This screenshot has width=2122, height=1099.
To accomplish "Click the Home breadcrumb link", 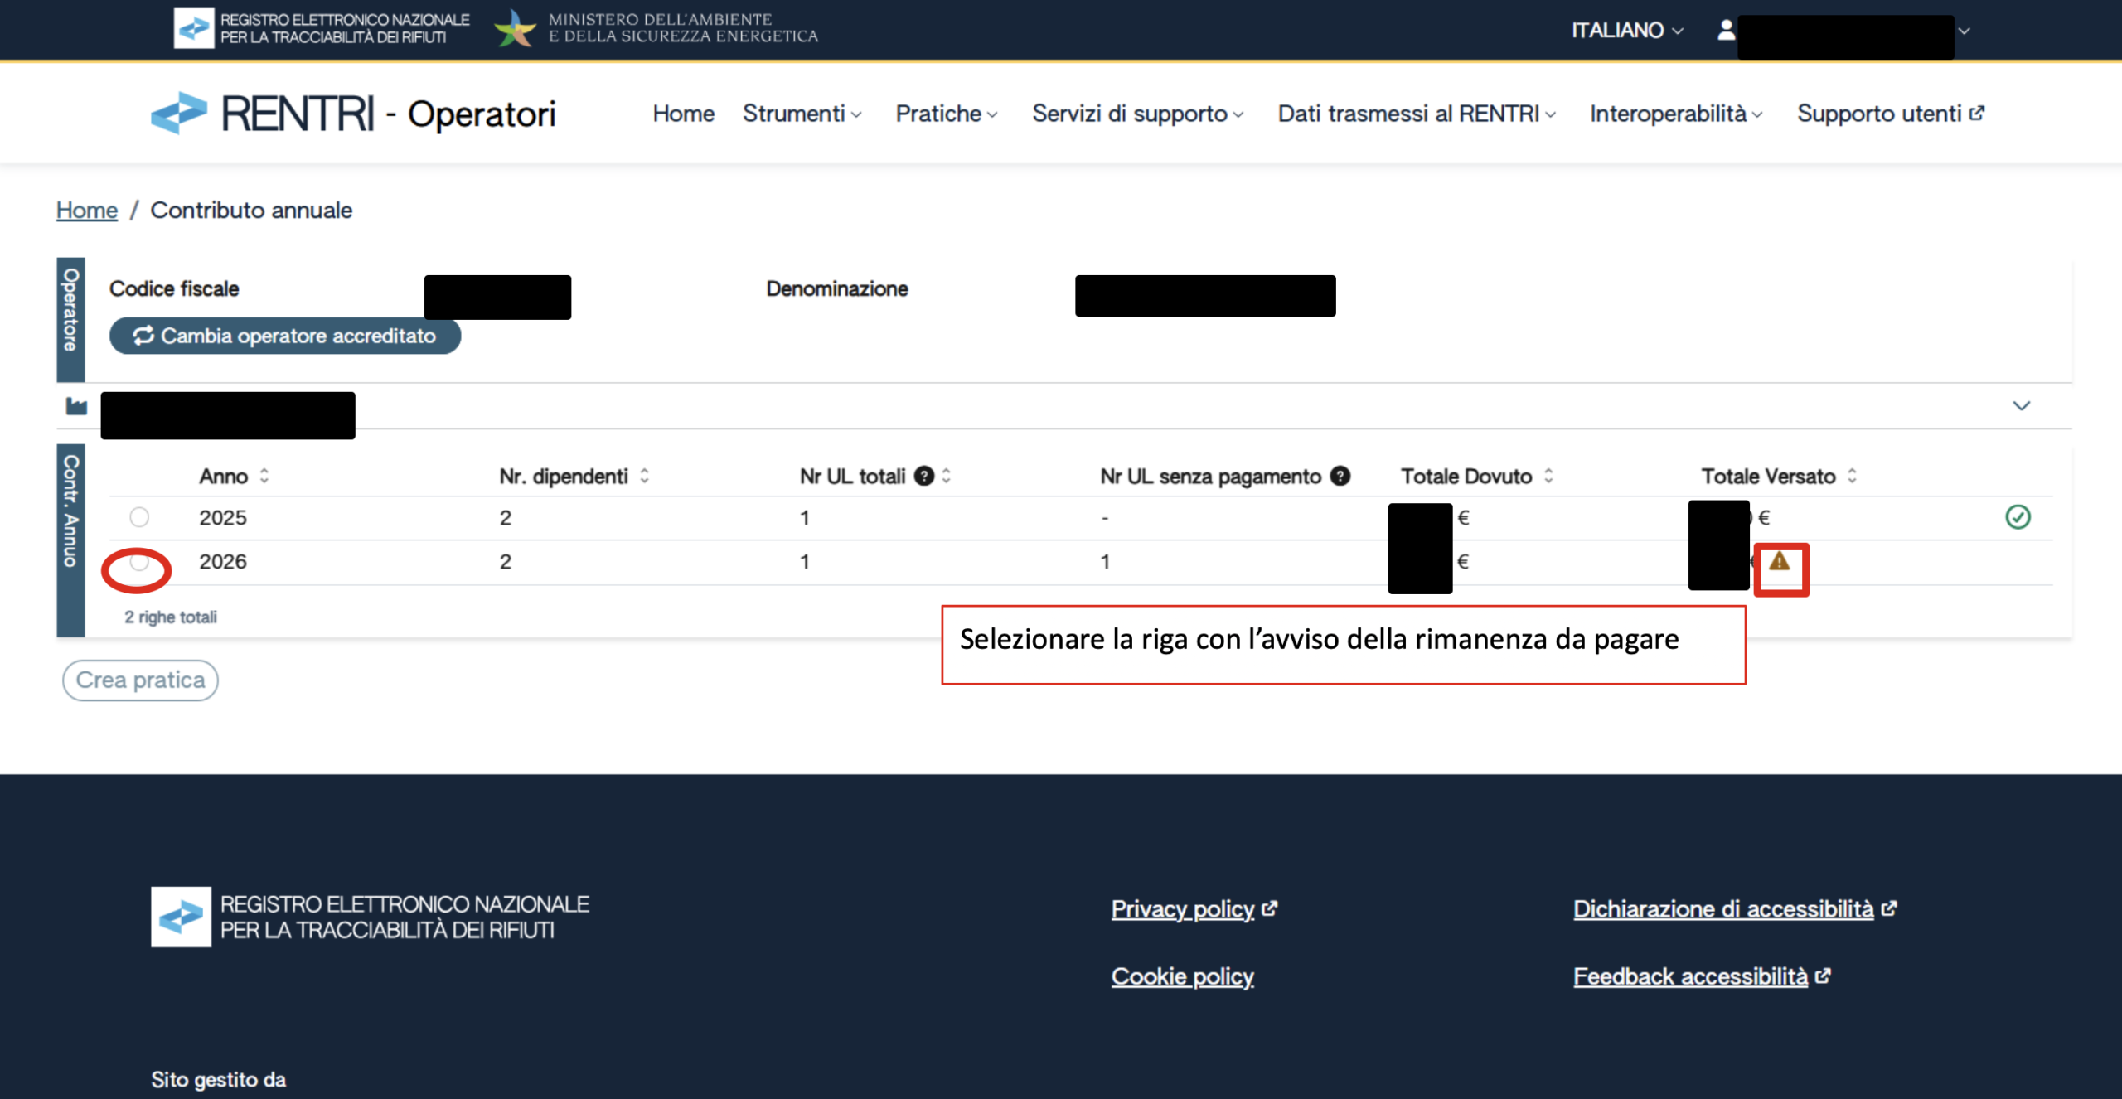I will coord(86,211).
